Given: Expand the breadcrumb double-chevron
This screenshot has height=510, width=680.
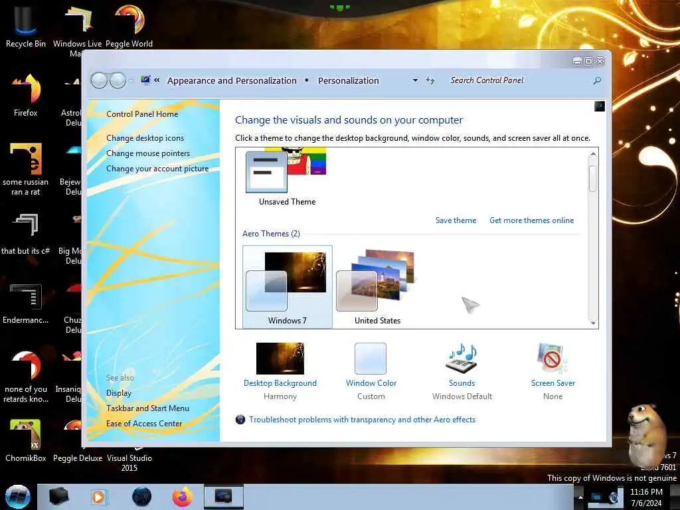Looking at the screenshot, I should pos(157,80).
